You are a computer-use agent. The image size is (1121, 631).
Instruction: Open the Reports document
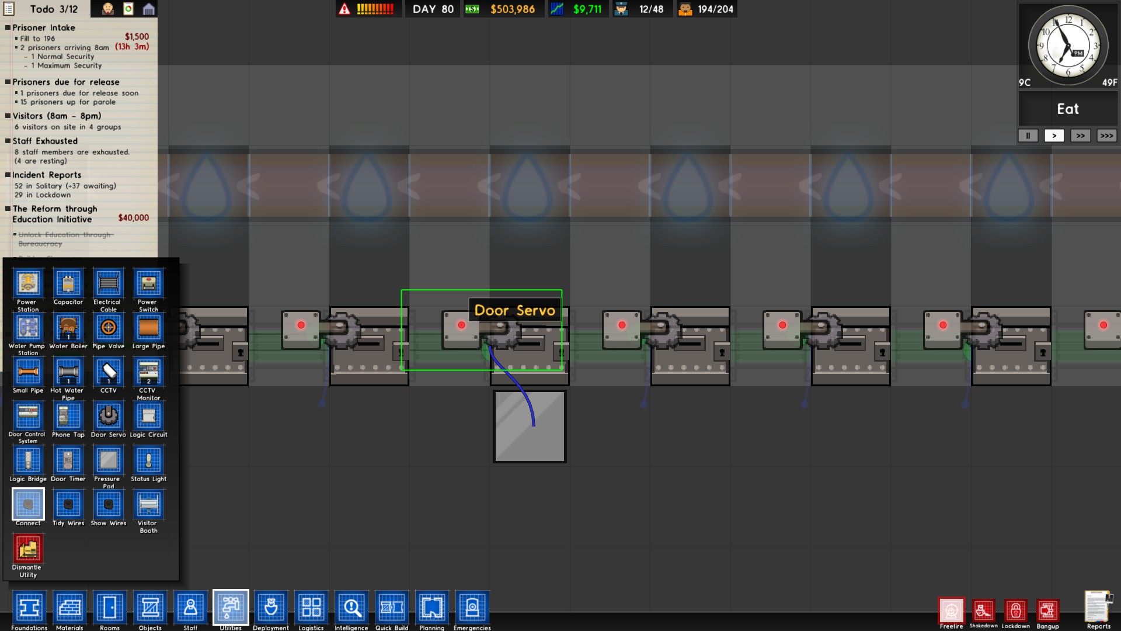(1098, 608)
